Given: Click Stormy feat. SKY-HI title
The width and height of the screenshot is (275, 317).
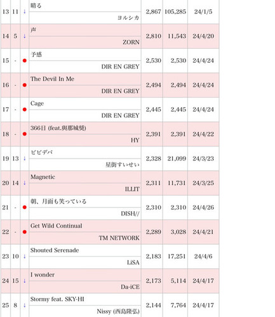Looking at the screenshot, I should pos(57,299).
